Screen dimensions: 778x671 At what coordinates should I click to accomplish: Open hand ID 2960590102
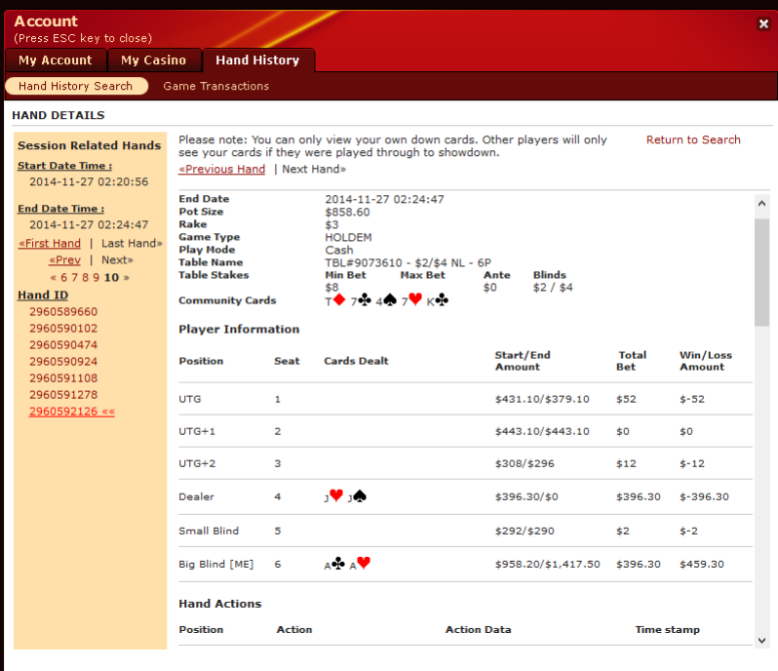(63, 328)
